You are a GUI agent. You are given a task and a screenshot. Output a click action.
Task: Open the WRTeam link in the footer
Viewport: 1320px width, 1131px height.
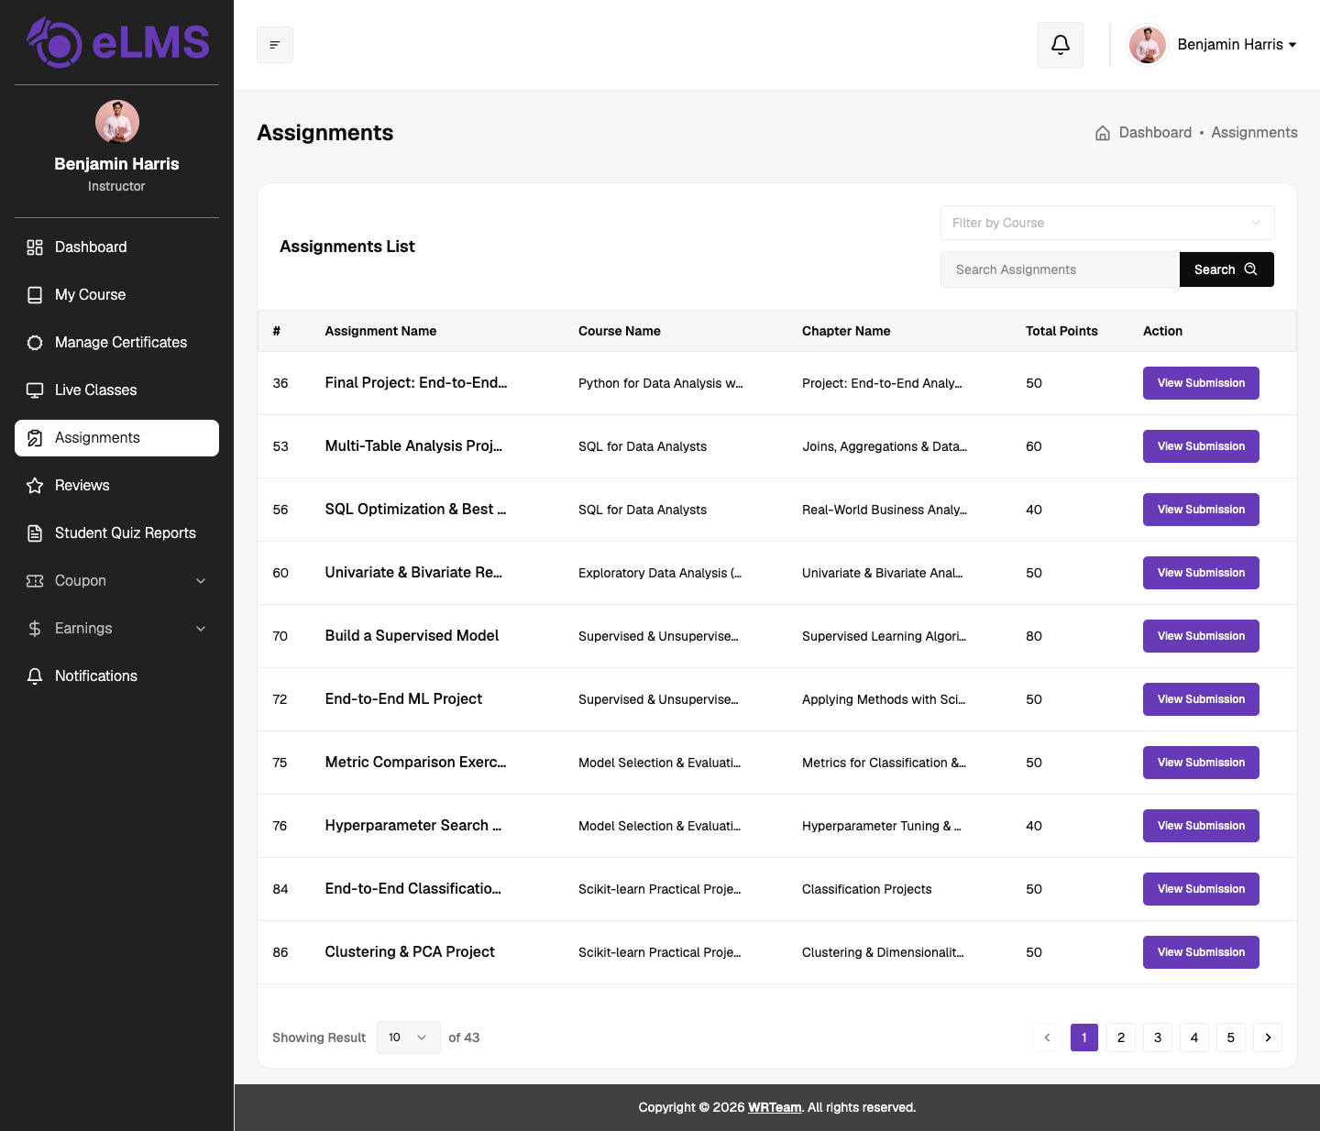(775, 1107)
